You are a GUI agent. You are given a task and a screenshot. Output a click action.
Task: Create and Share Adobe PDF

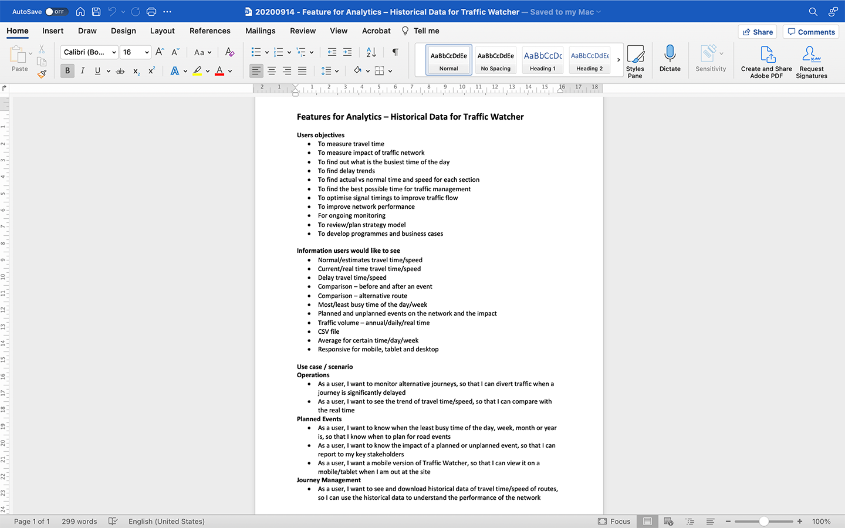pos(766,62)
